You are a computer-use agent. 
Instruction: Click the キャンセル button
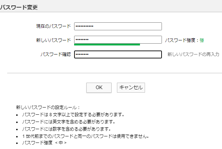131,88
